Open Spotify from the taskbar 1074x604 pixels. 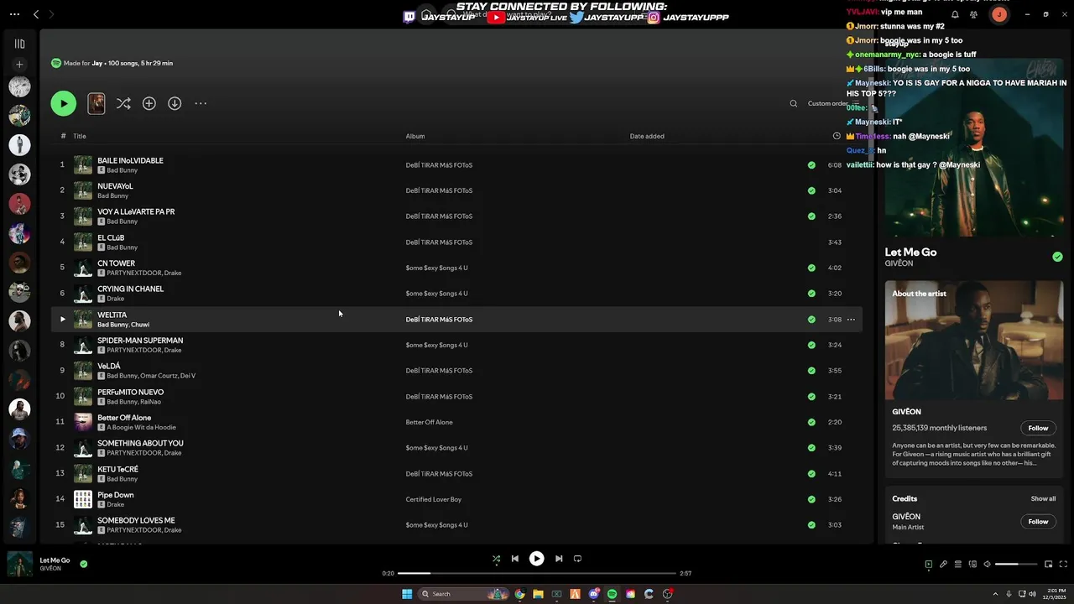tap(612, 594)
